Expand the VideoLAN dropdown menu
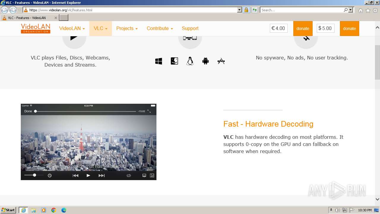The height and width of the screenshot is (214, 380). (x=72, y=29)
